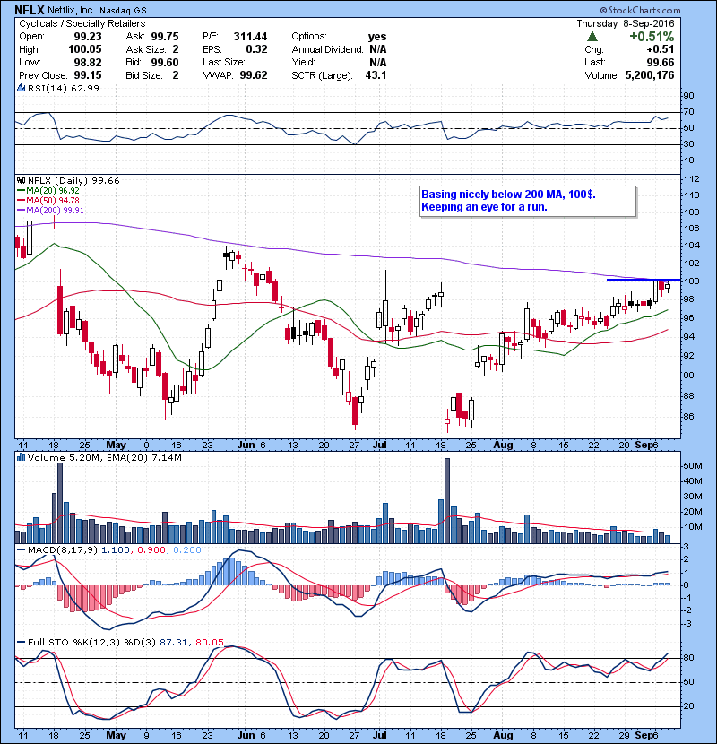Click the date Thursday 8-Sep-2016
This screenshot has width=717, height=744.
(x=626, y=23)
